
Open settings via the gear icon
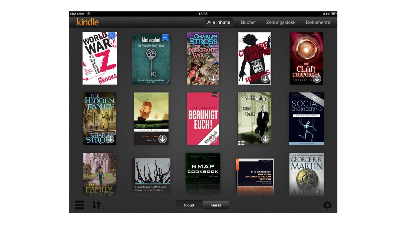coord(327,205)
